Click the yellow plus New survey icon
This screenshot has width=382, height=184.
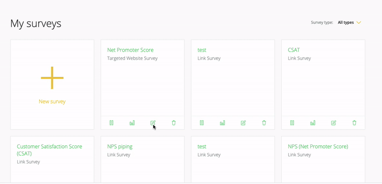click(x=52, y=78)
